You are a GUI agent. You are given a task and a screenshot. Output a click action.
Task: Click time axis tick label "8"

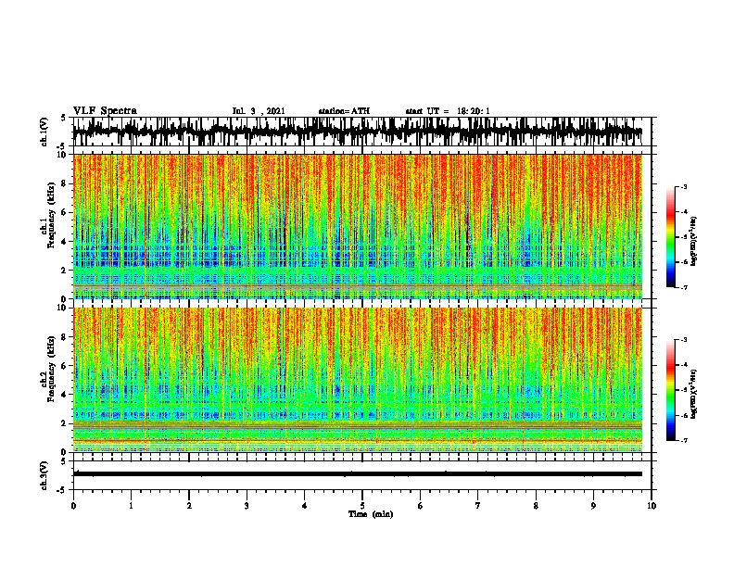tap(536, 506)
